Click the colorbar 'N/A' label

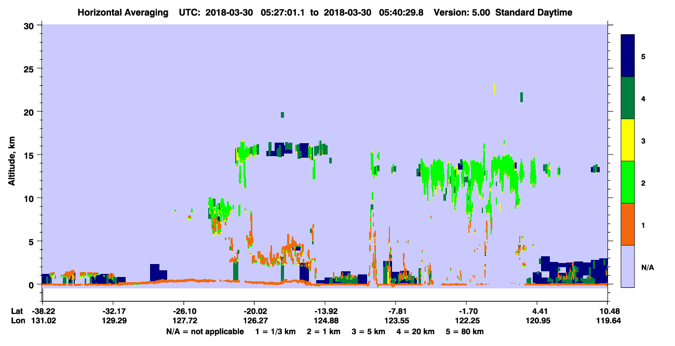(x=647, y=267)
